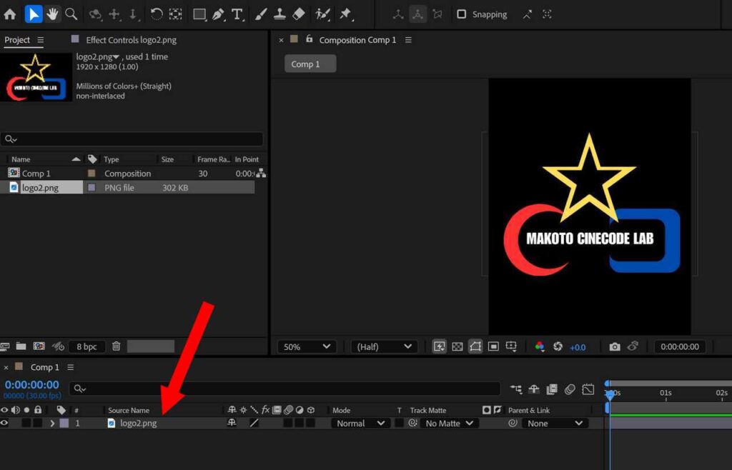The width and height of the screenshot is (732, 470).
Task: Select the Pan Behind anchor point tool
Action: (176, 14)
